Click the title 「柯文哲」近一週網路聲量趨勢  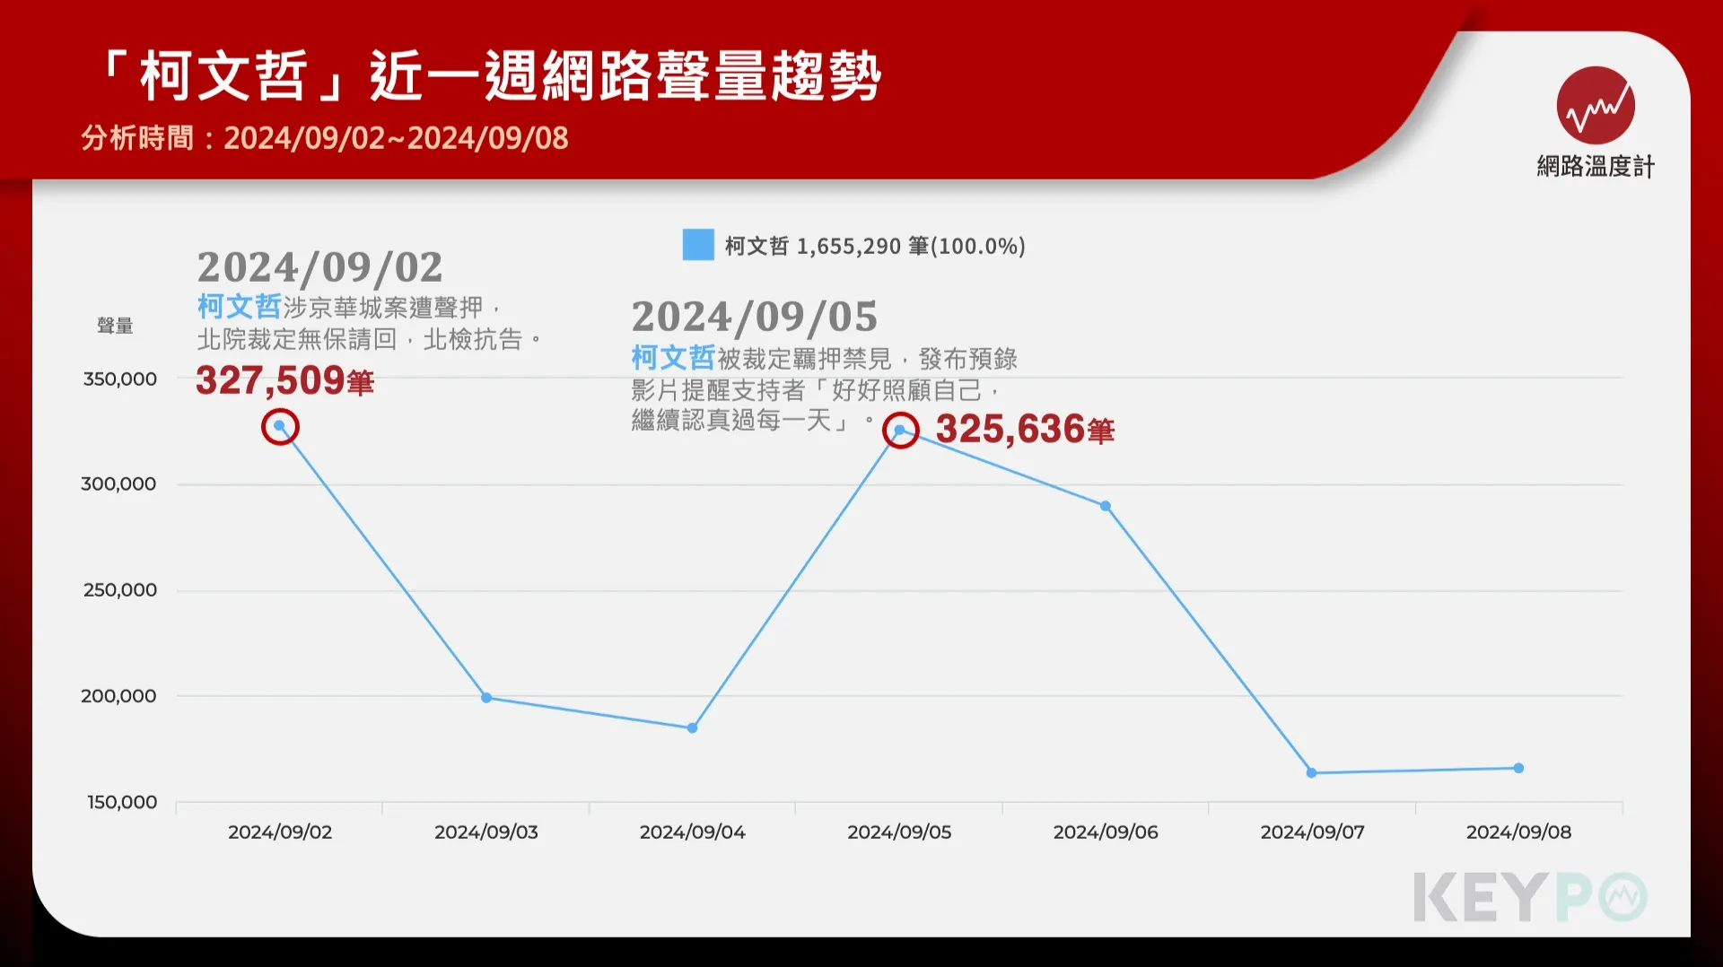click(x=492, y=76)
